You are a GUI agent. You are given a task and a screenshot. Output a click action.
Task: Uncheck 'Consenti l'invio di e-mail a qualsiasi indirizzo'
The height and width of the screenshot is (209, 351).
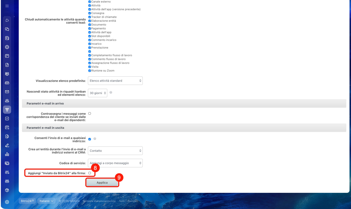90,139
